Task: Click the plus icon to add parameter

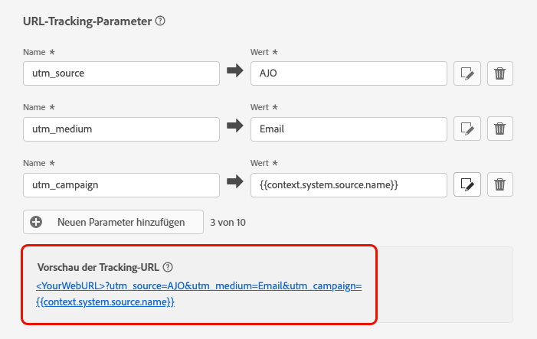Action: coord(37,222)
